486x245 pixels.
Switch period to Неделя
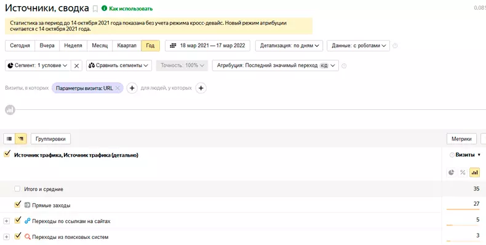tap(73, 45)
